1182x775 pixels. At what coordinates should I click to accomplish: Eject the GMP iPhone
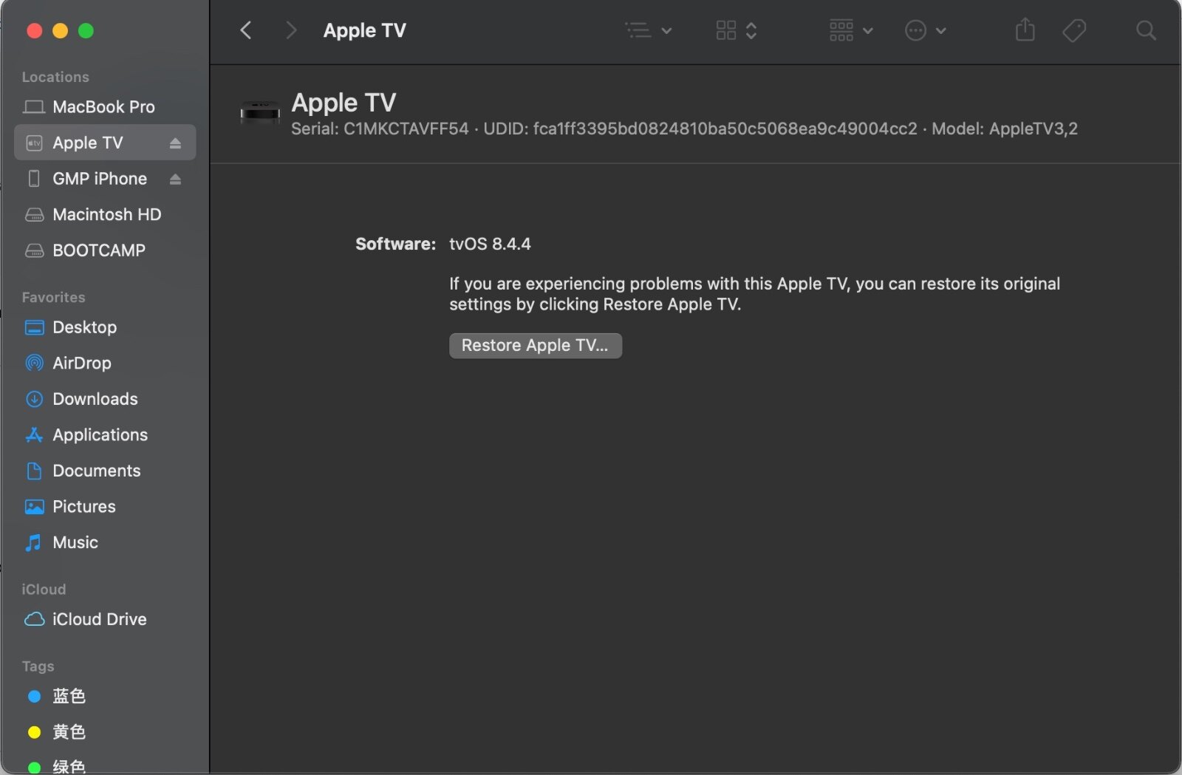175,179
